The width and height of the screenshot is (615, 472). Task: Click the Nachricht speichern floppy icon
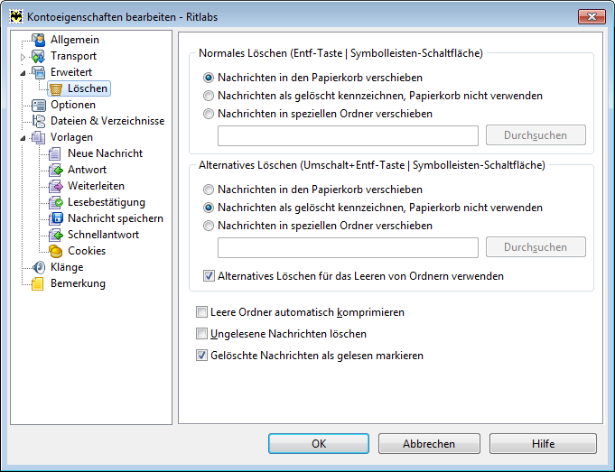click(56, 218)
